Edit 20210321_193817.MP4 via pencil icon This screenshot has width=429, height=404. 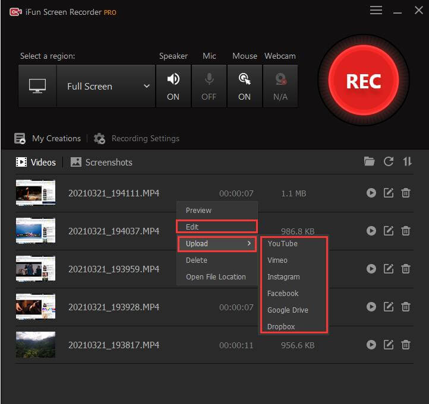[x=388, y=345]
